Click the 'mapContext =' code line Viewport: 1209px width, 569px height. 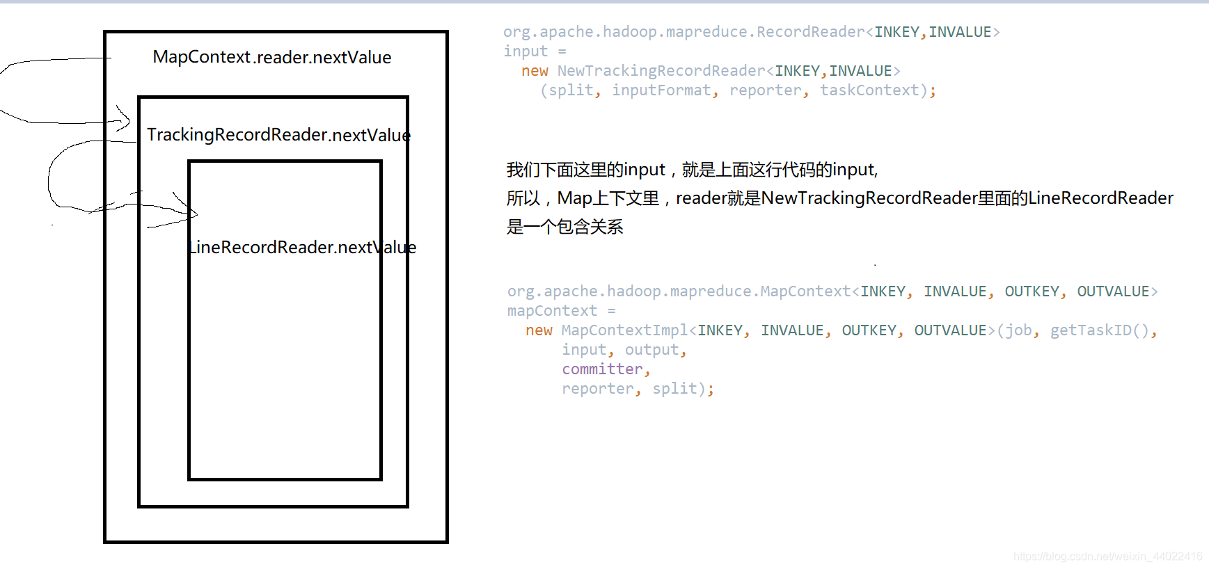561,311
